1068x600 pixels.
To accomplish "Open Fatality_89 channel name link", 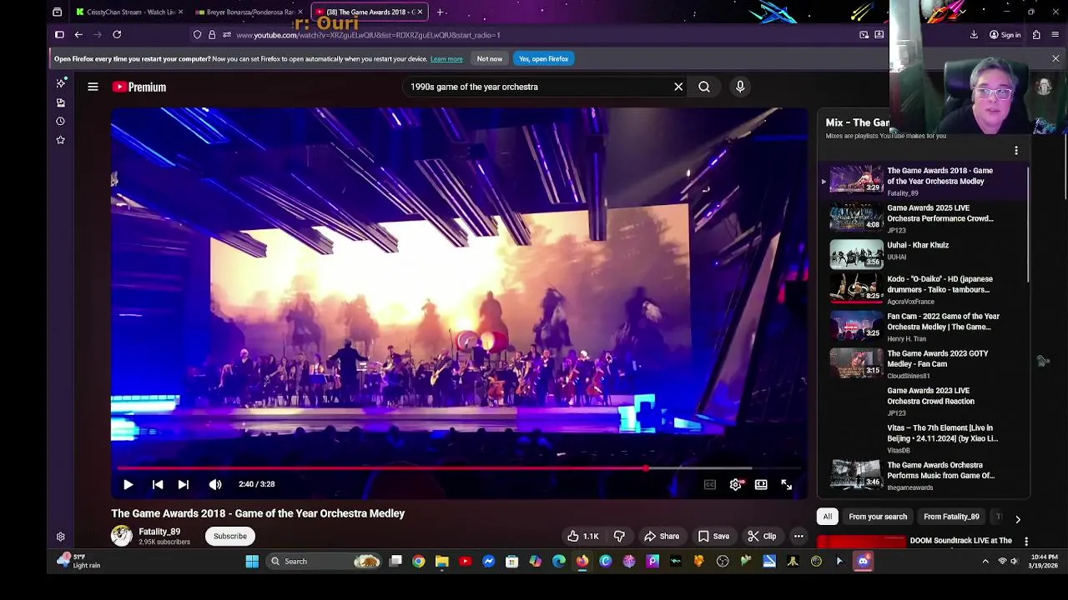I will click(159, 532).
